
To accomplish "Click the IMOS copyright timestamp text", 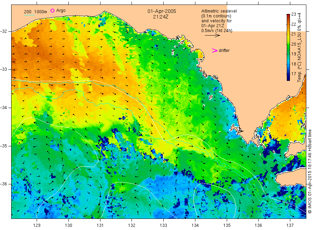I will 309,171.
